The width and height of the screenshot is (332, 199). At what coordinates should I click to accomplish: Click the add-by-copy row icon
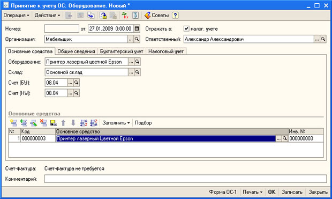point(24,123)
